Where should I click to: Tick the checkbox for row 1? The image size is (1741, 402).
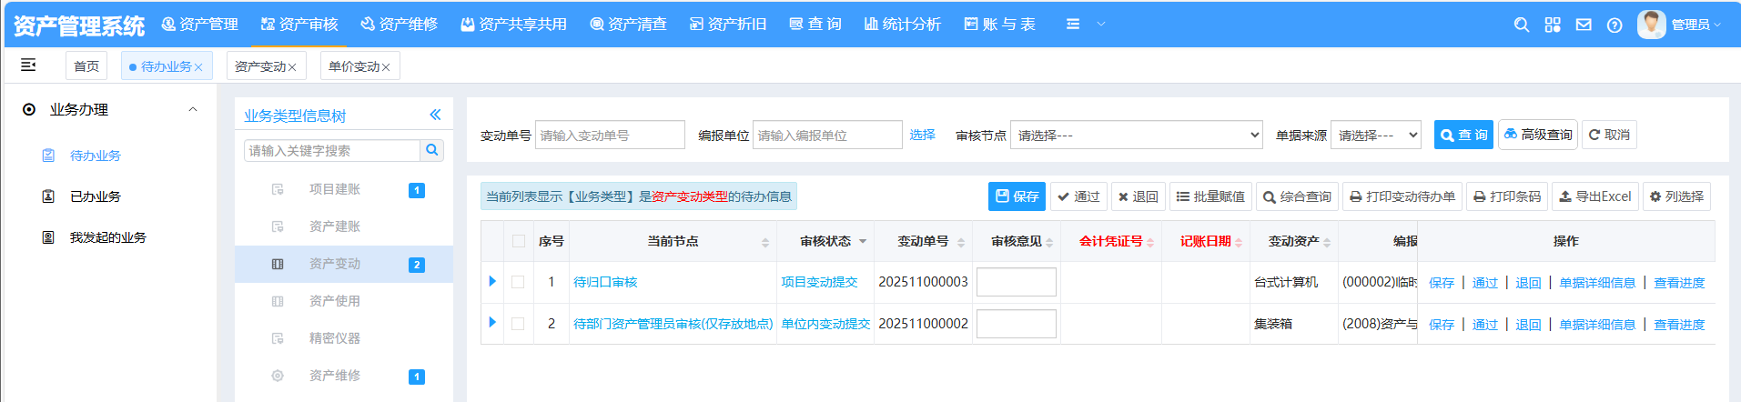coord(518,282)
